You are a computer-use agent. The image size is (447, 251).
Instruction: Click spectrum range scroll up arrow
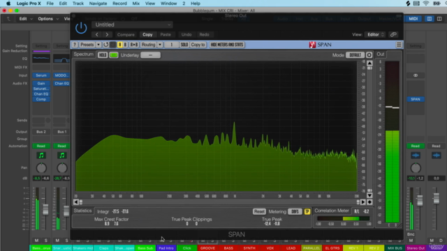[369, 63]
